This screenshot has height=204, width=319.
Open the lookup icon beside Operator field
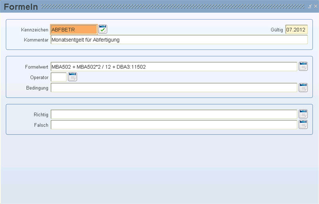73,77
